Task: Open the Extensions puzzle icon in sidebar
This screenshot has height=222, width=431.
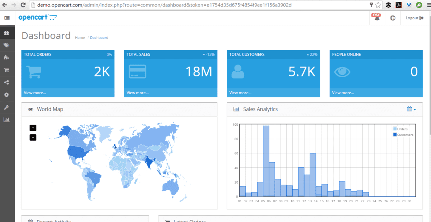Action: click(x=6, y=57)
